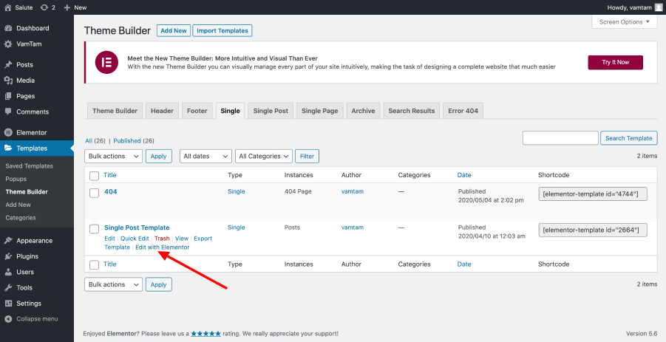Screen dimensions: 666x342
Task: Check the box for Single Post Template
Action: tap(95, 229)
